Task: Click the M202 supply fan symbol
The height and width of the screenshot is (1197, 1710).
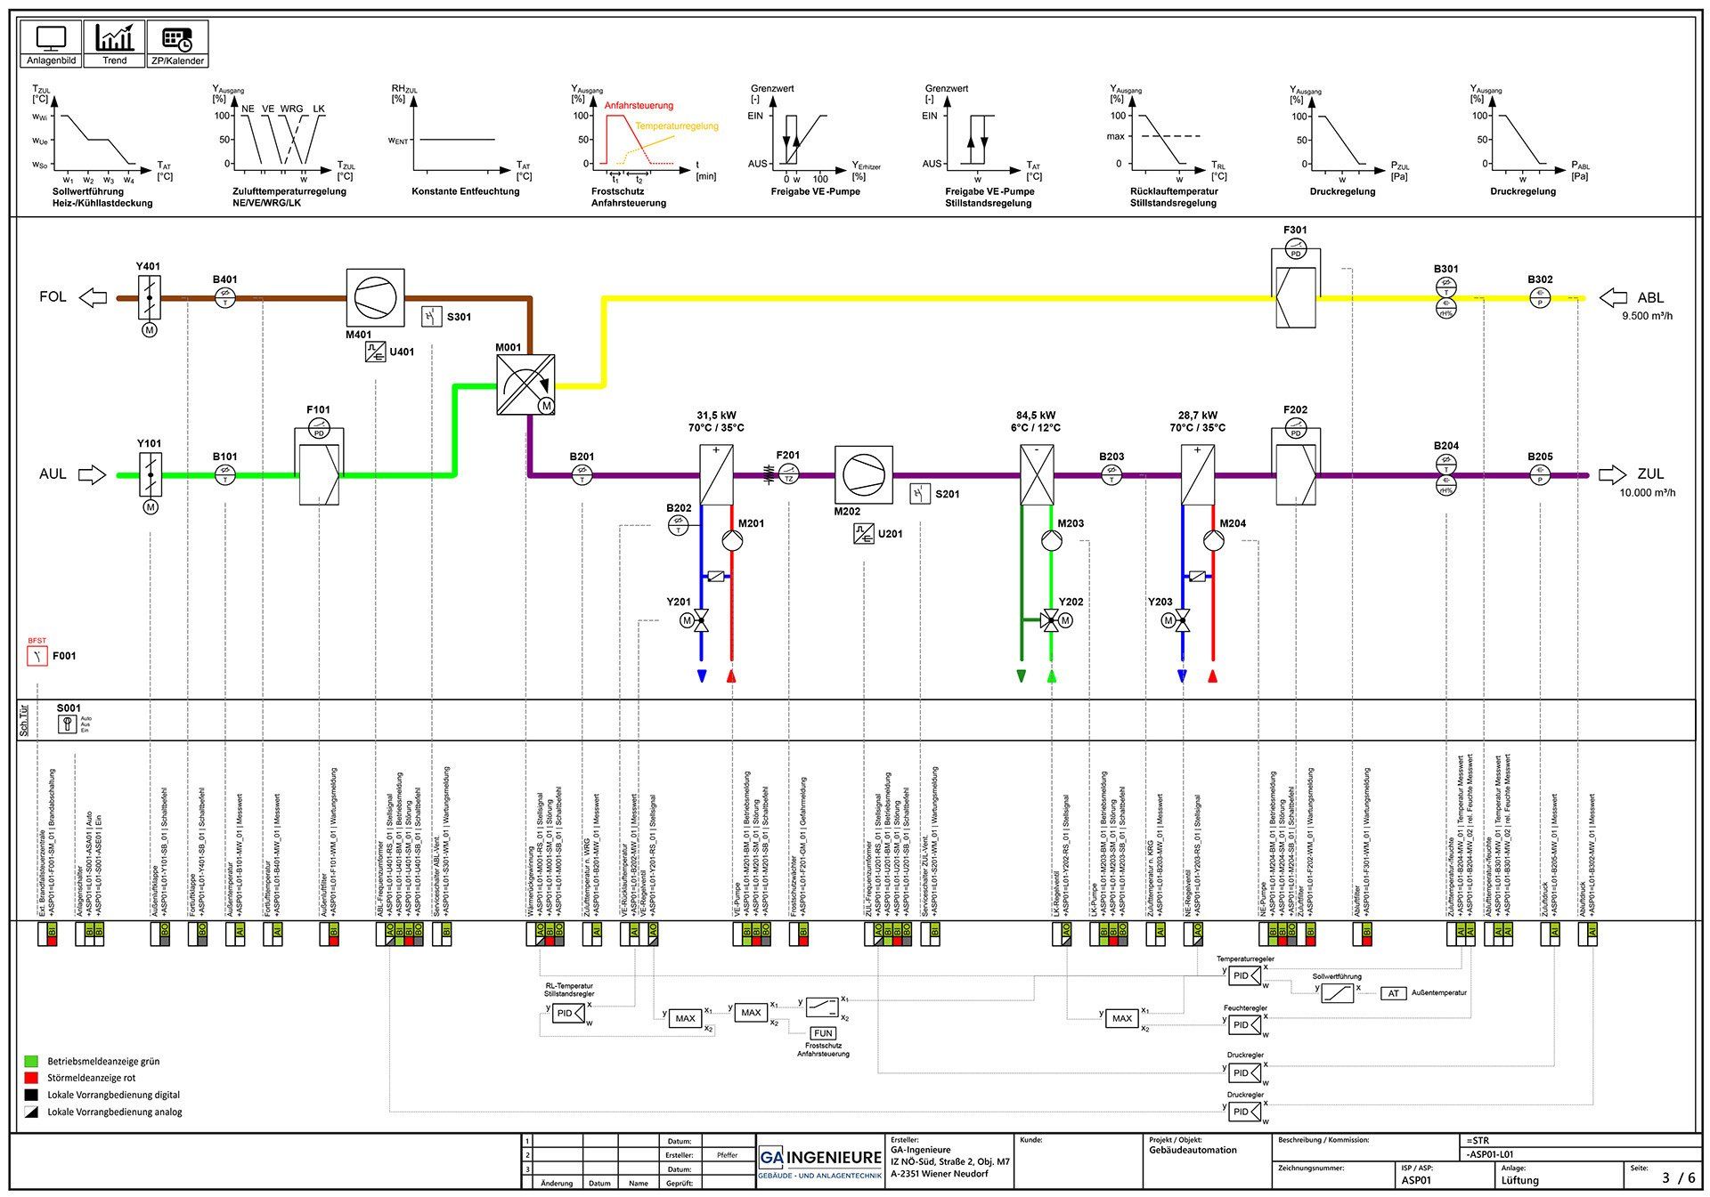Action: point(863,474)
